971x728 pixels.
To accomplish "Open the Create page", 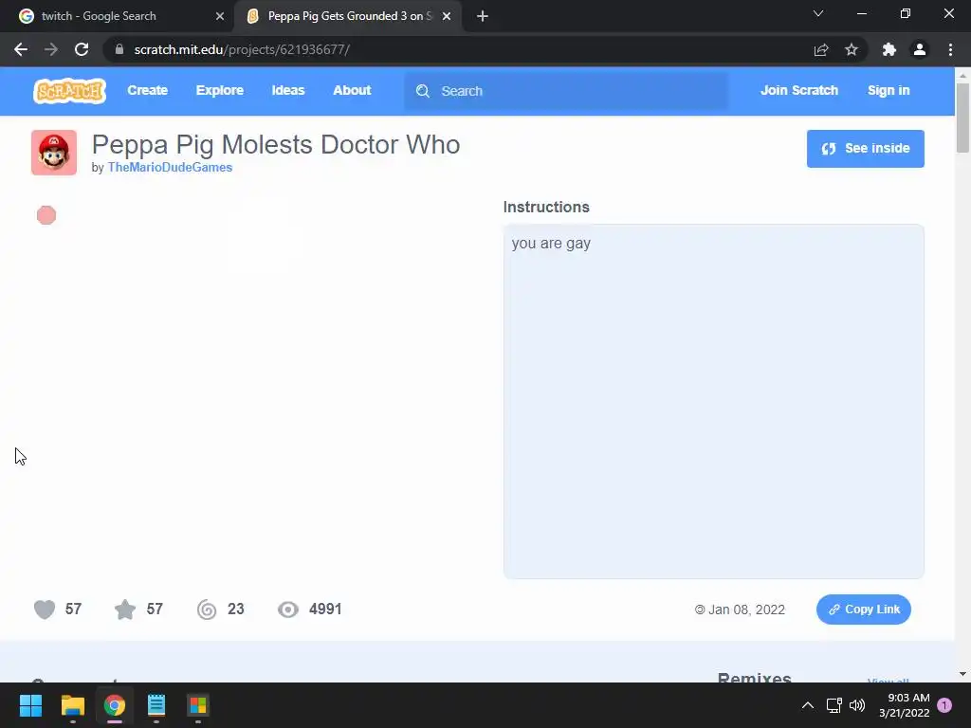I will tap(147, 90).
